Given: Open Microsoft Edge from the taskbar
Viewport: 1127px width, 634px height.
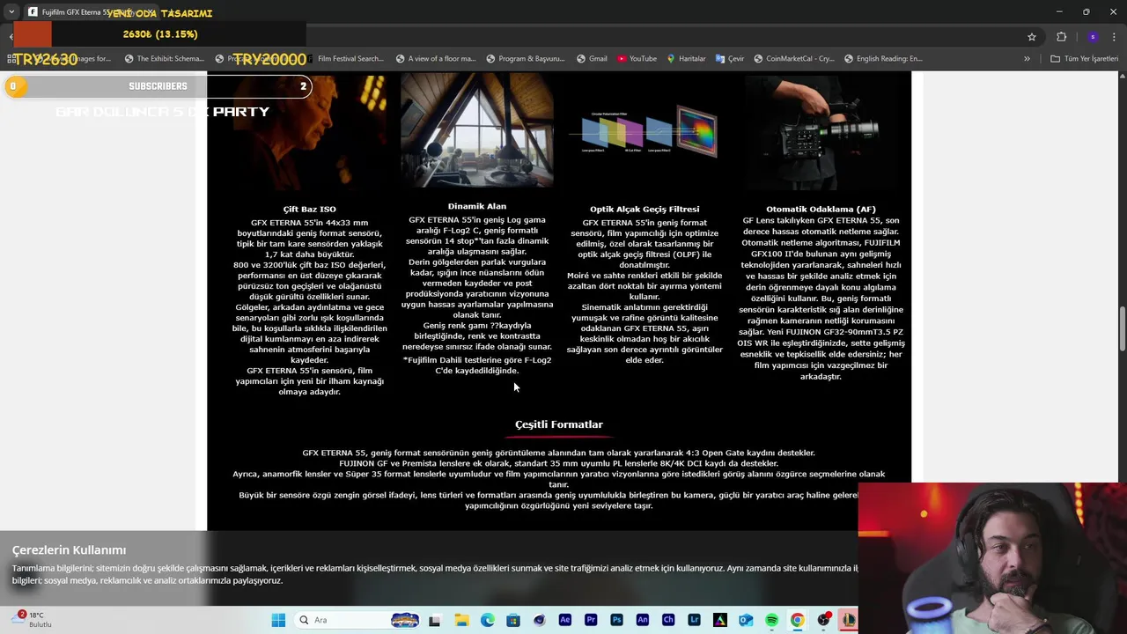Looking at the screenshot, I should [488, 620].
